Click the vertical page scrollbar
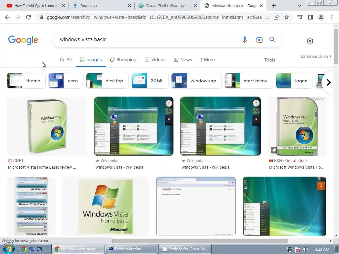 [336, 47]
